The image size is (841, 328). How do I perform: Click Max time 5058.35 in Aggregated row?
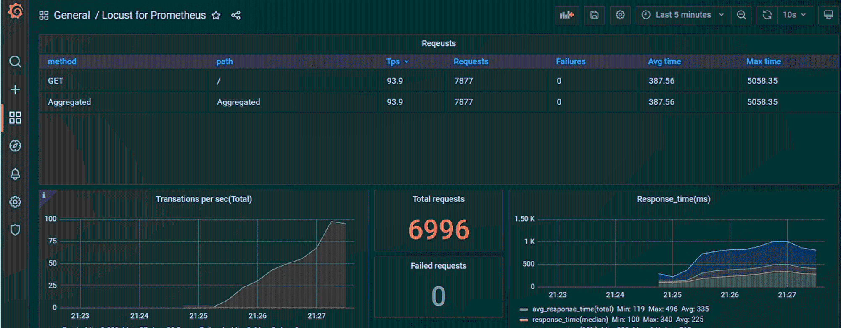tap(762, 102)
